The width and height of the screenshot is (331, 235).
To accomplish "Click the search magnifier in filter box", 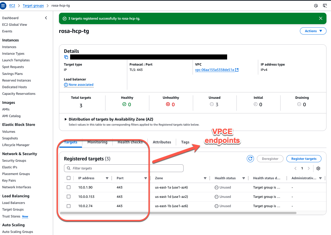I will click(x=69, y=168).
